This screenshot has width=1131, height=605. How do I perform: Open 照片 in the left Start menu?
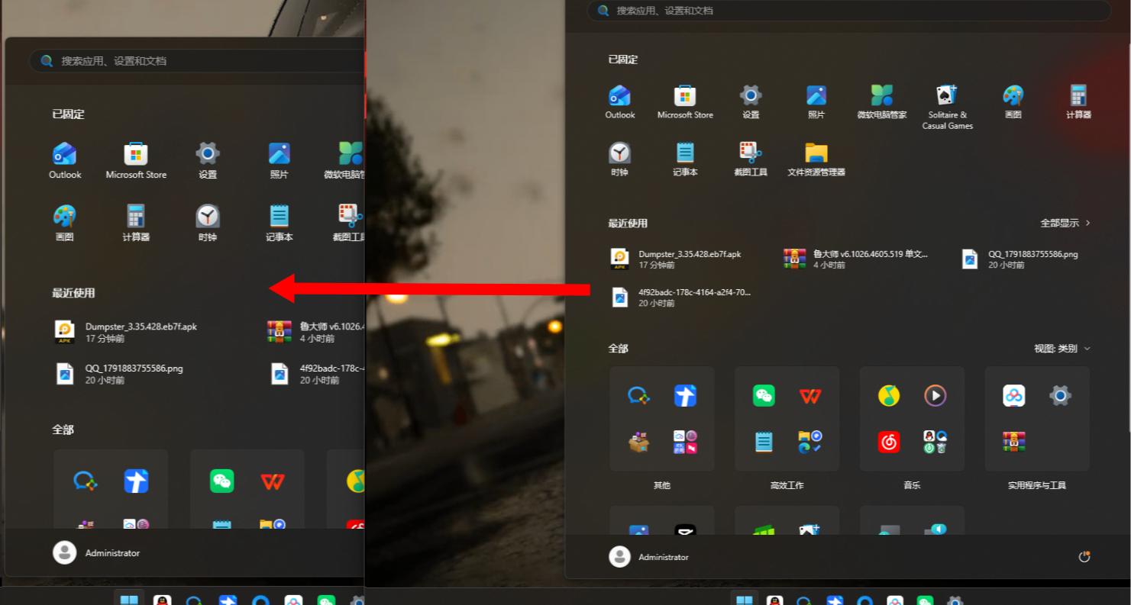279,161
